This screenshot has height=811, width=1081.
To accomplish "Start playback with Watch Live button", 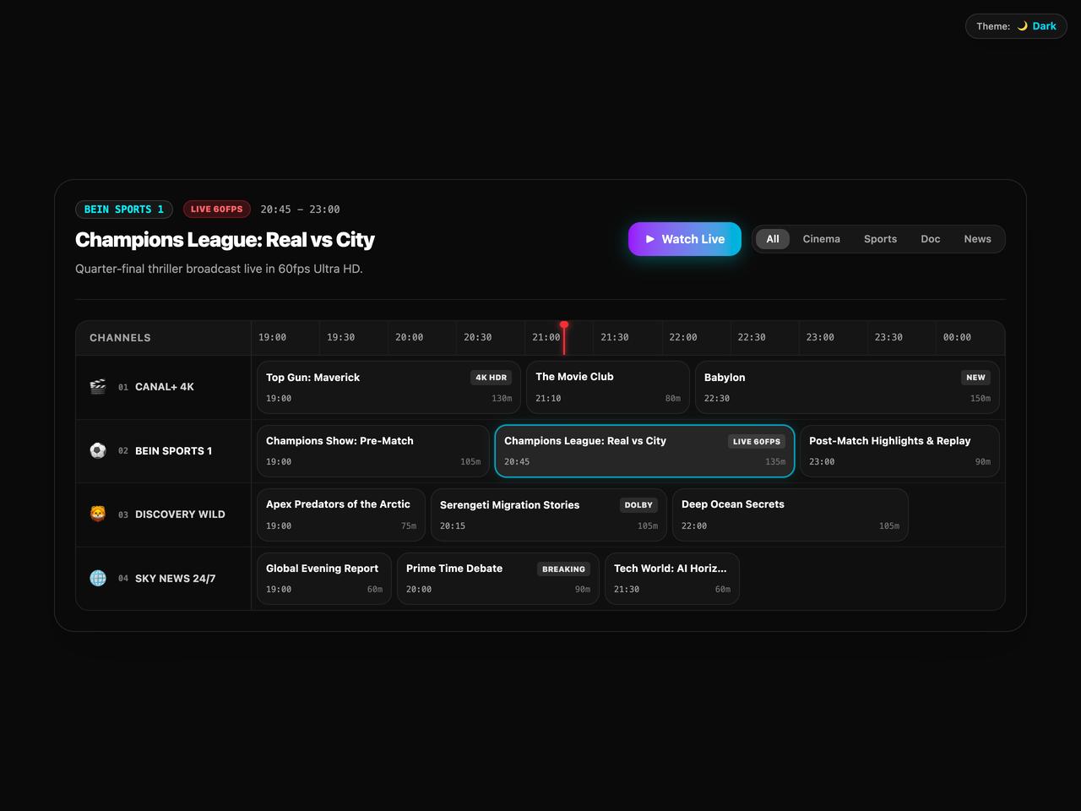I will point(685,239).
